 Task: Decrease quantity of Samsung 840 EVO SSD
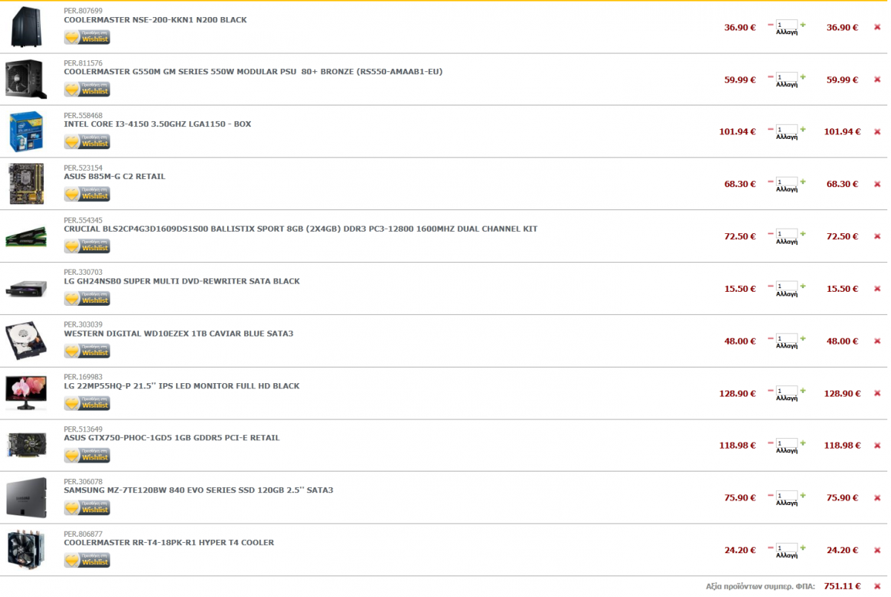coord(771,495)
